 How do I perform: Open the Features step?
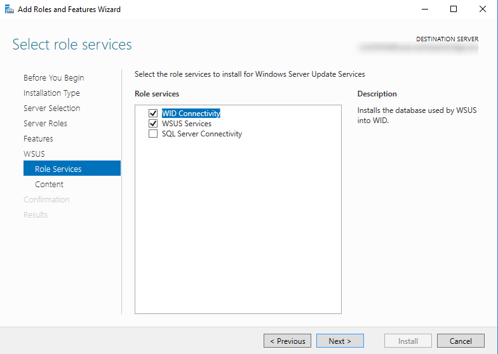pos(38,138)
